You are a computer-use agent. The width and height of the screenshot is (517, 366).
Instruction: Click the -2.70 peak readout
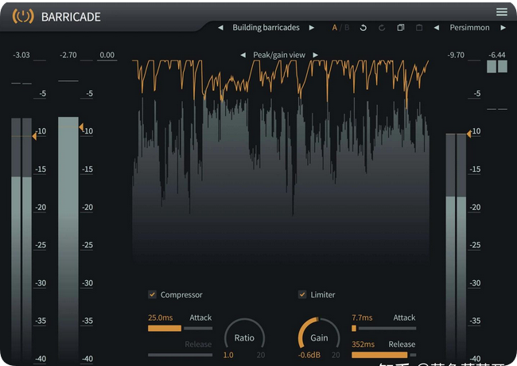[68, 55]
